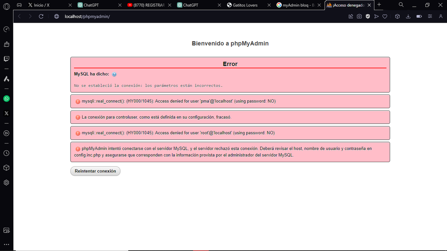
Task: Close the Inicio / X tab
Action: pos(70,5)
